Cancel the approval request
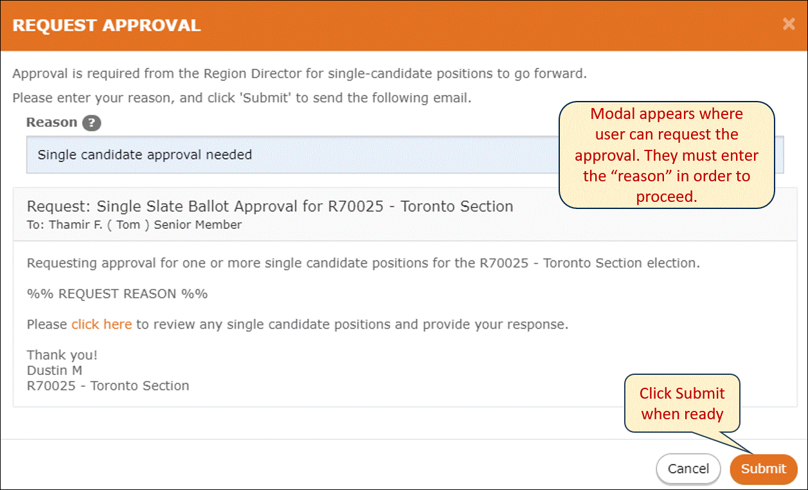This screenshot has width=808, height=490. tap(688, 469)
